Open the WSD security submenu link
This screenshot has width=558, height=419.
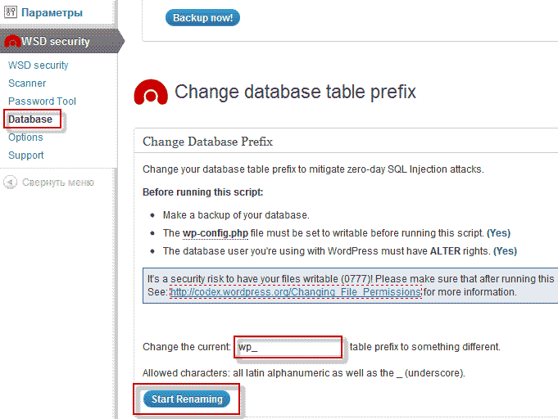click(38, 65)
